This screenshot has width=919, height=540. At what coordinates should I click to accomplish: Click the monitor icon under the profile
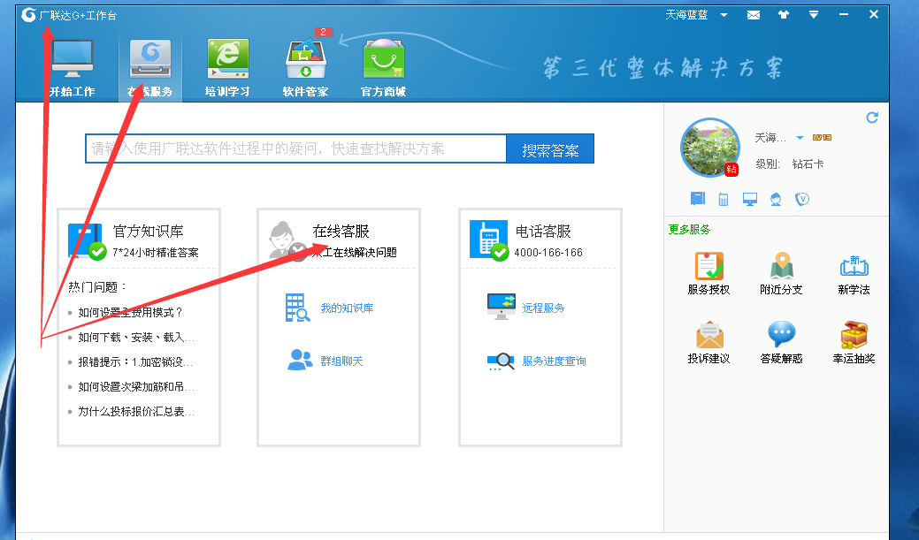point(750,200)
